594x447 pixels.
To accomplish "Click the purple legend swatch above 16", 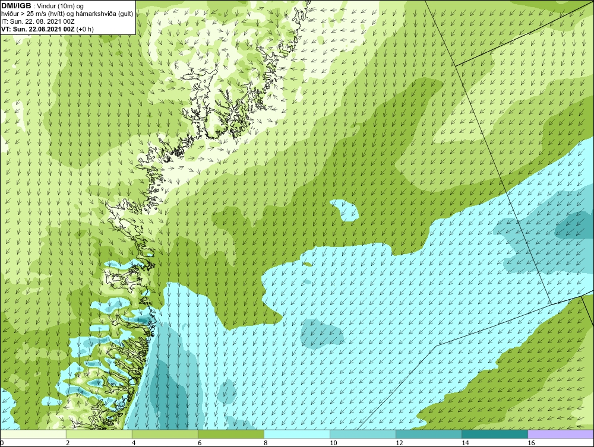I will click(561, 434).
